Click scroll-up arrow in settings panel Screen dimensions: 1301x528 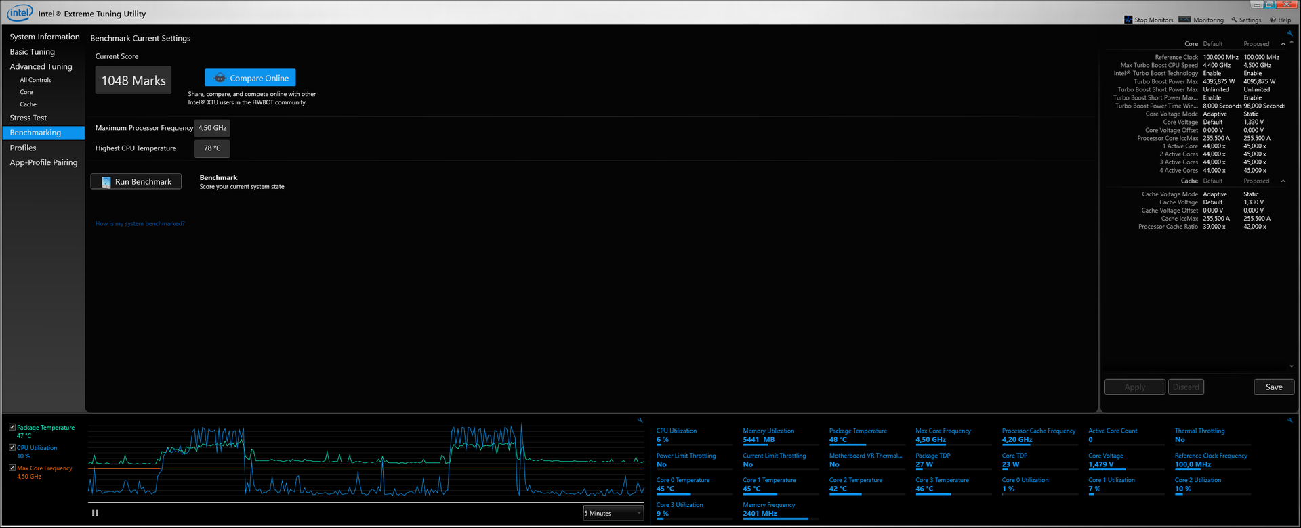[x=1292, y=43]
